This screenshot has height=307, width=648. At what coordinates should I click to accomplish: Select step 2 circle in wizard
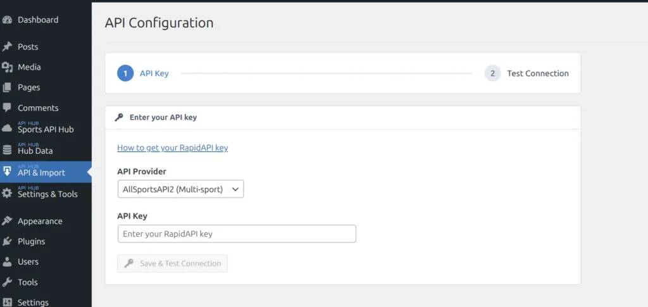tap(492, 73)
